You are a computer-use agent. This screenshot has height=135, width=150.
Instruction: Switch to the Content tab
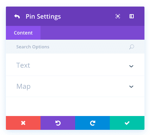click(23, 33)
